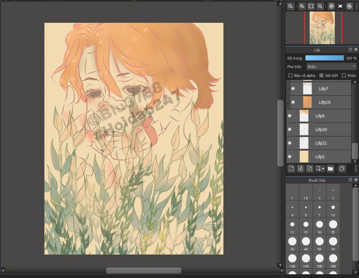Select brush size 100
The height and width of the screenshot is (278, 359).
292,260
